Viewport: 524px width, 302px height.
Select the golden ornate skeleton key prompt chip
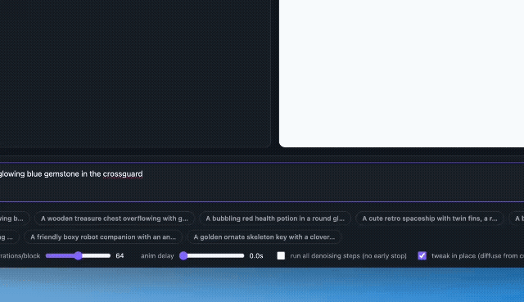pos(264,237)
